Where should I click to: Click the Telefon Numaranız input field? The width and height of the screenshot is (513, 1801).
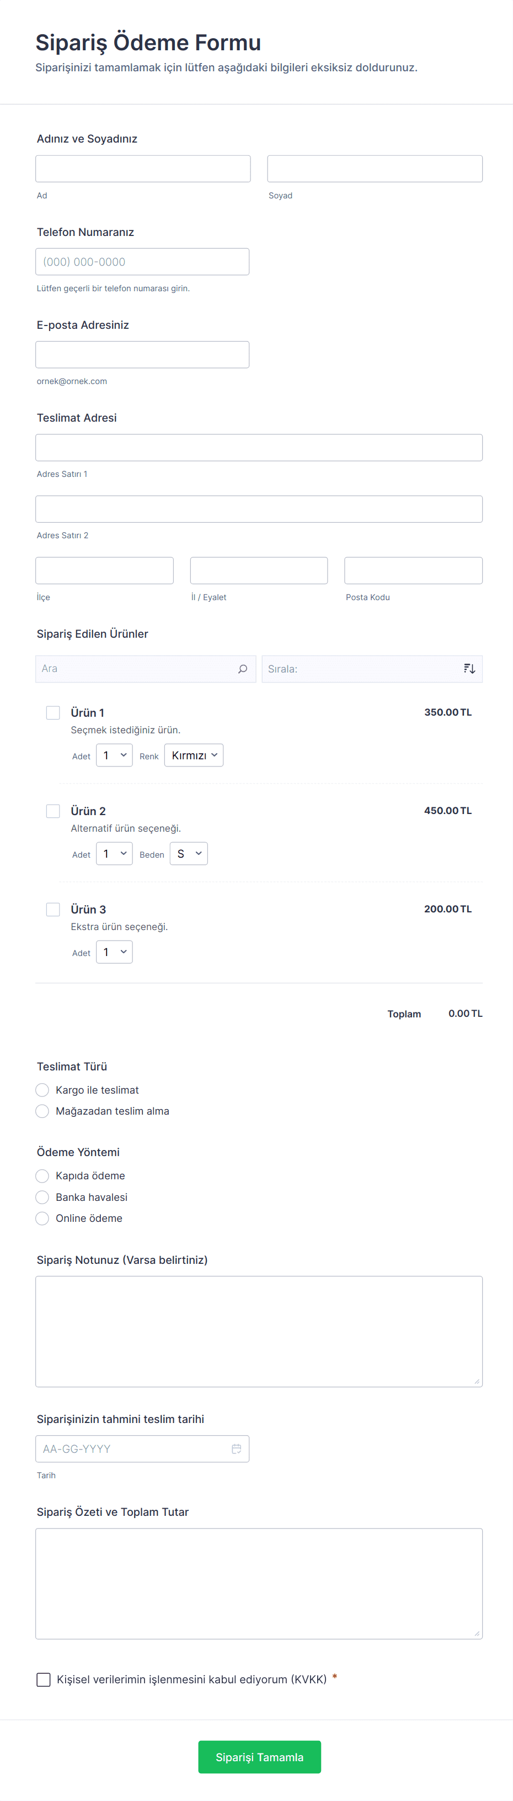coord(142,261)
